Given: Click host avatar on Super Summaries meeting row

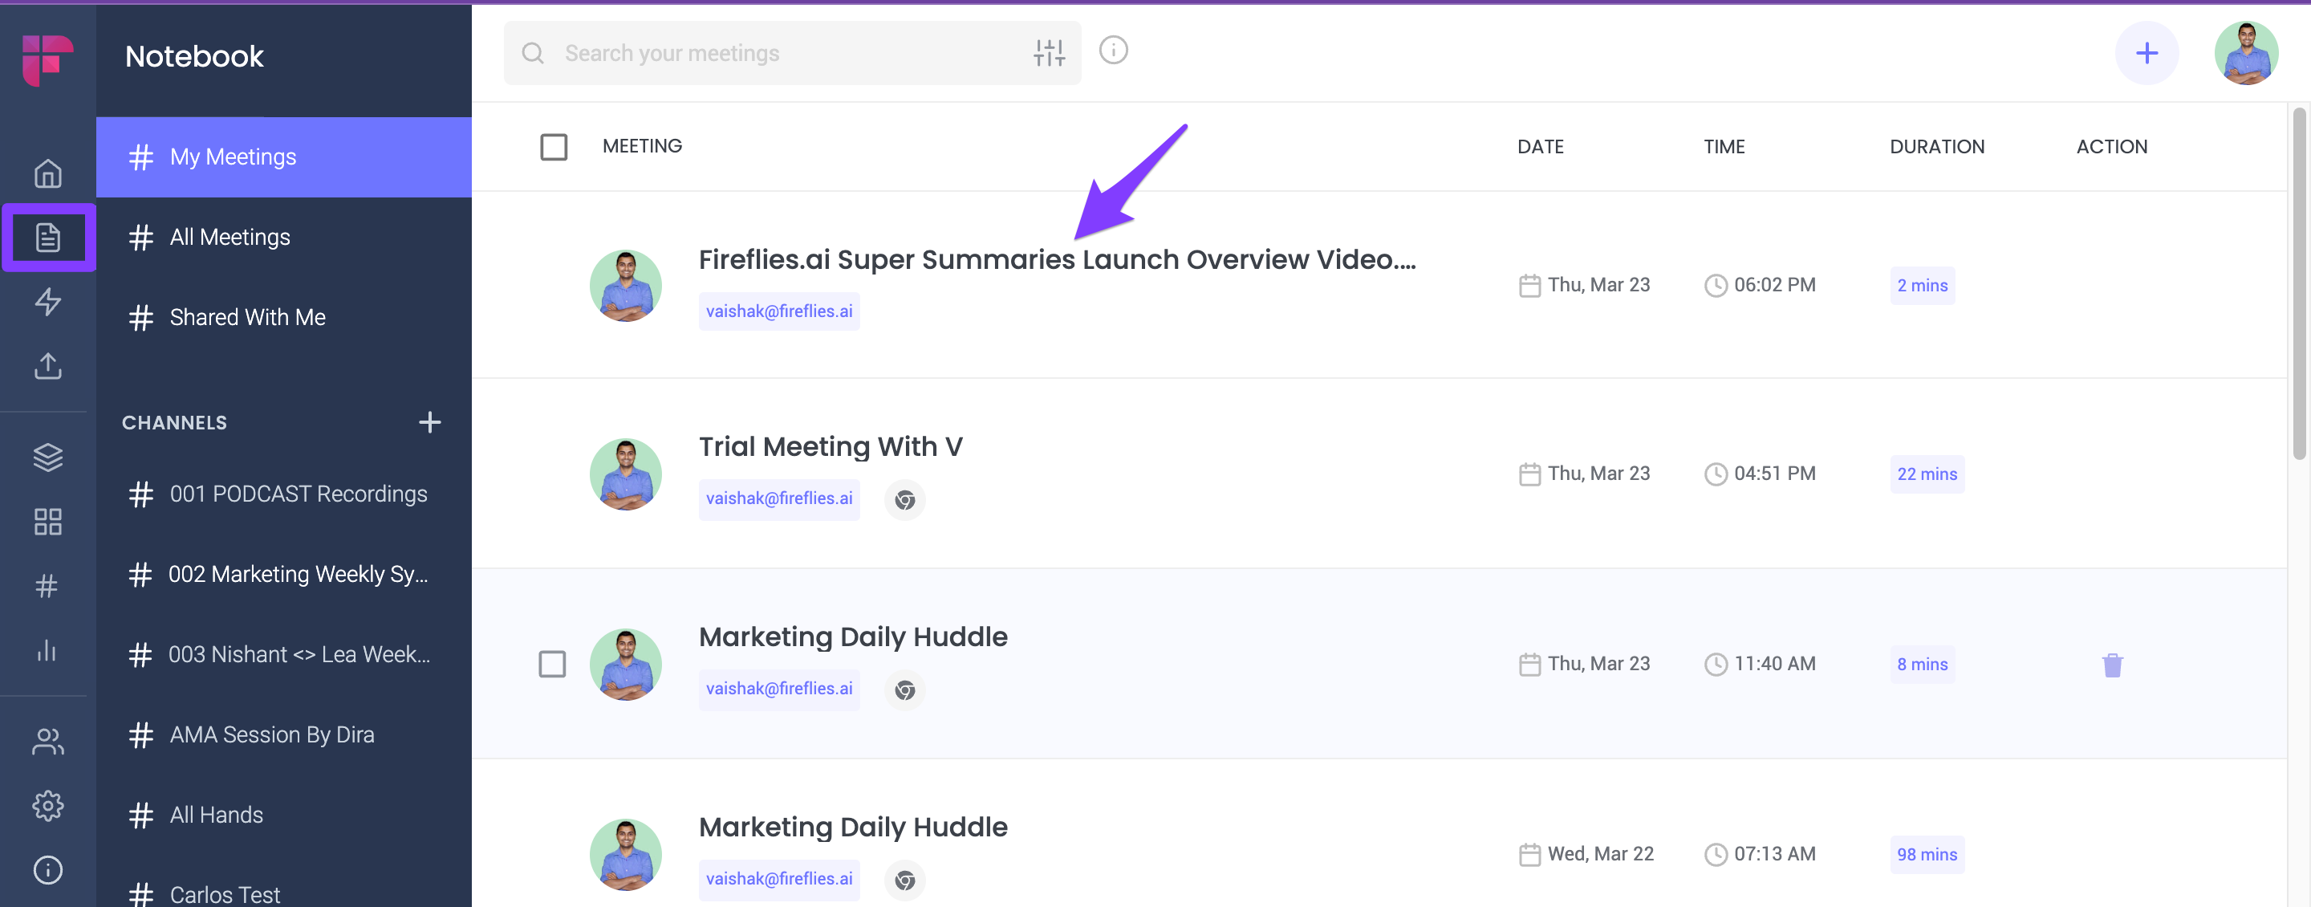Looking at the screenshot, I should pos(625,287).
